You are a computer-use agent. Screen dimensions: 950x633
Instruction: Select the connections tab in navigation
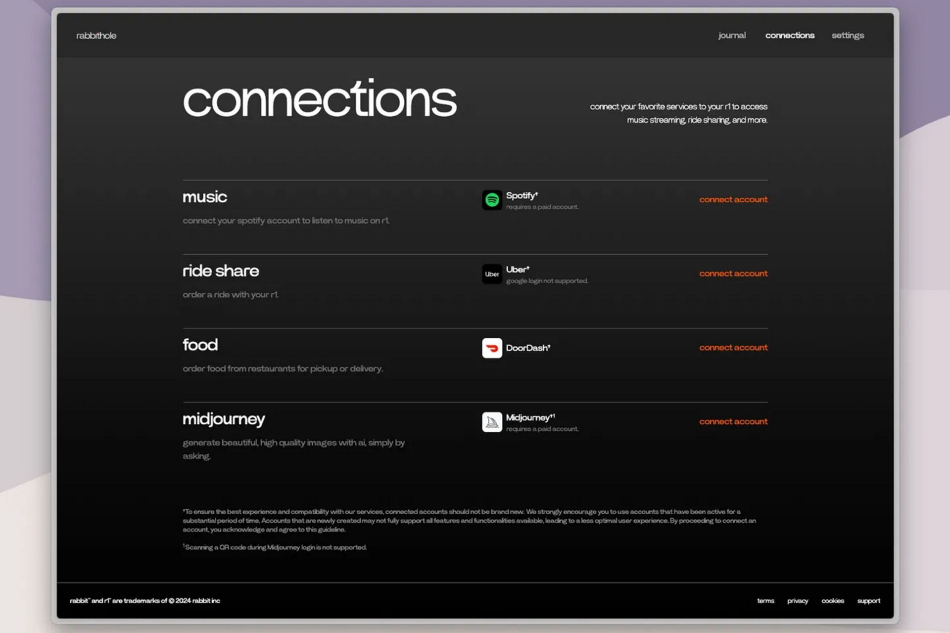coord(790,36)
